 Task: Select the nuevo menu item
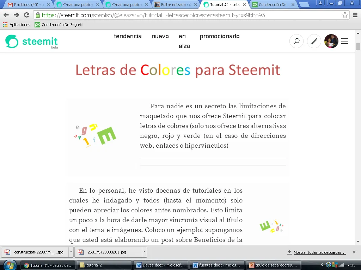click(160, 36)
